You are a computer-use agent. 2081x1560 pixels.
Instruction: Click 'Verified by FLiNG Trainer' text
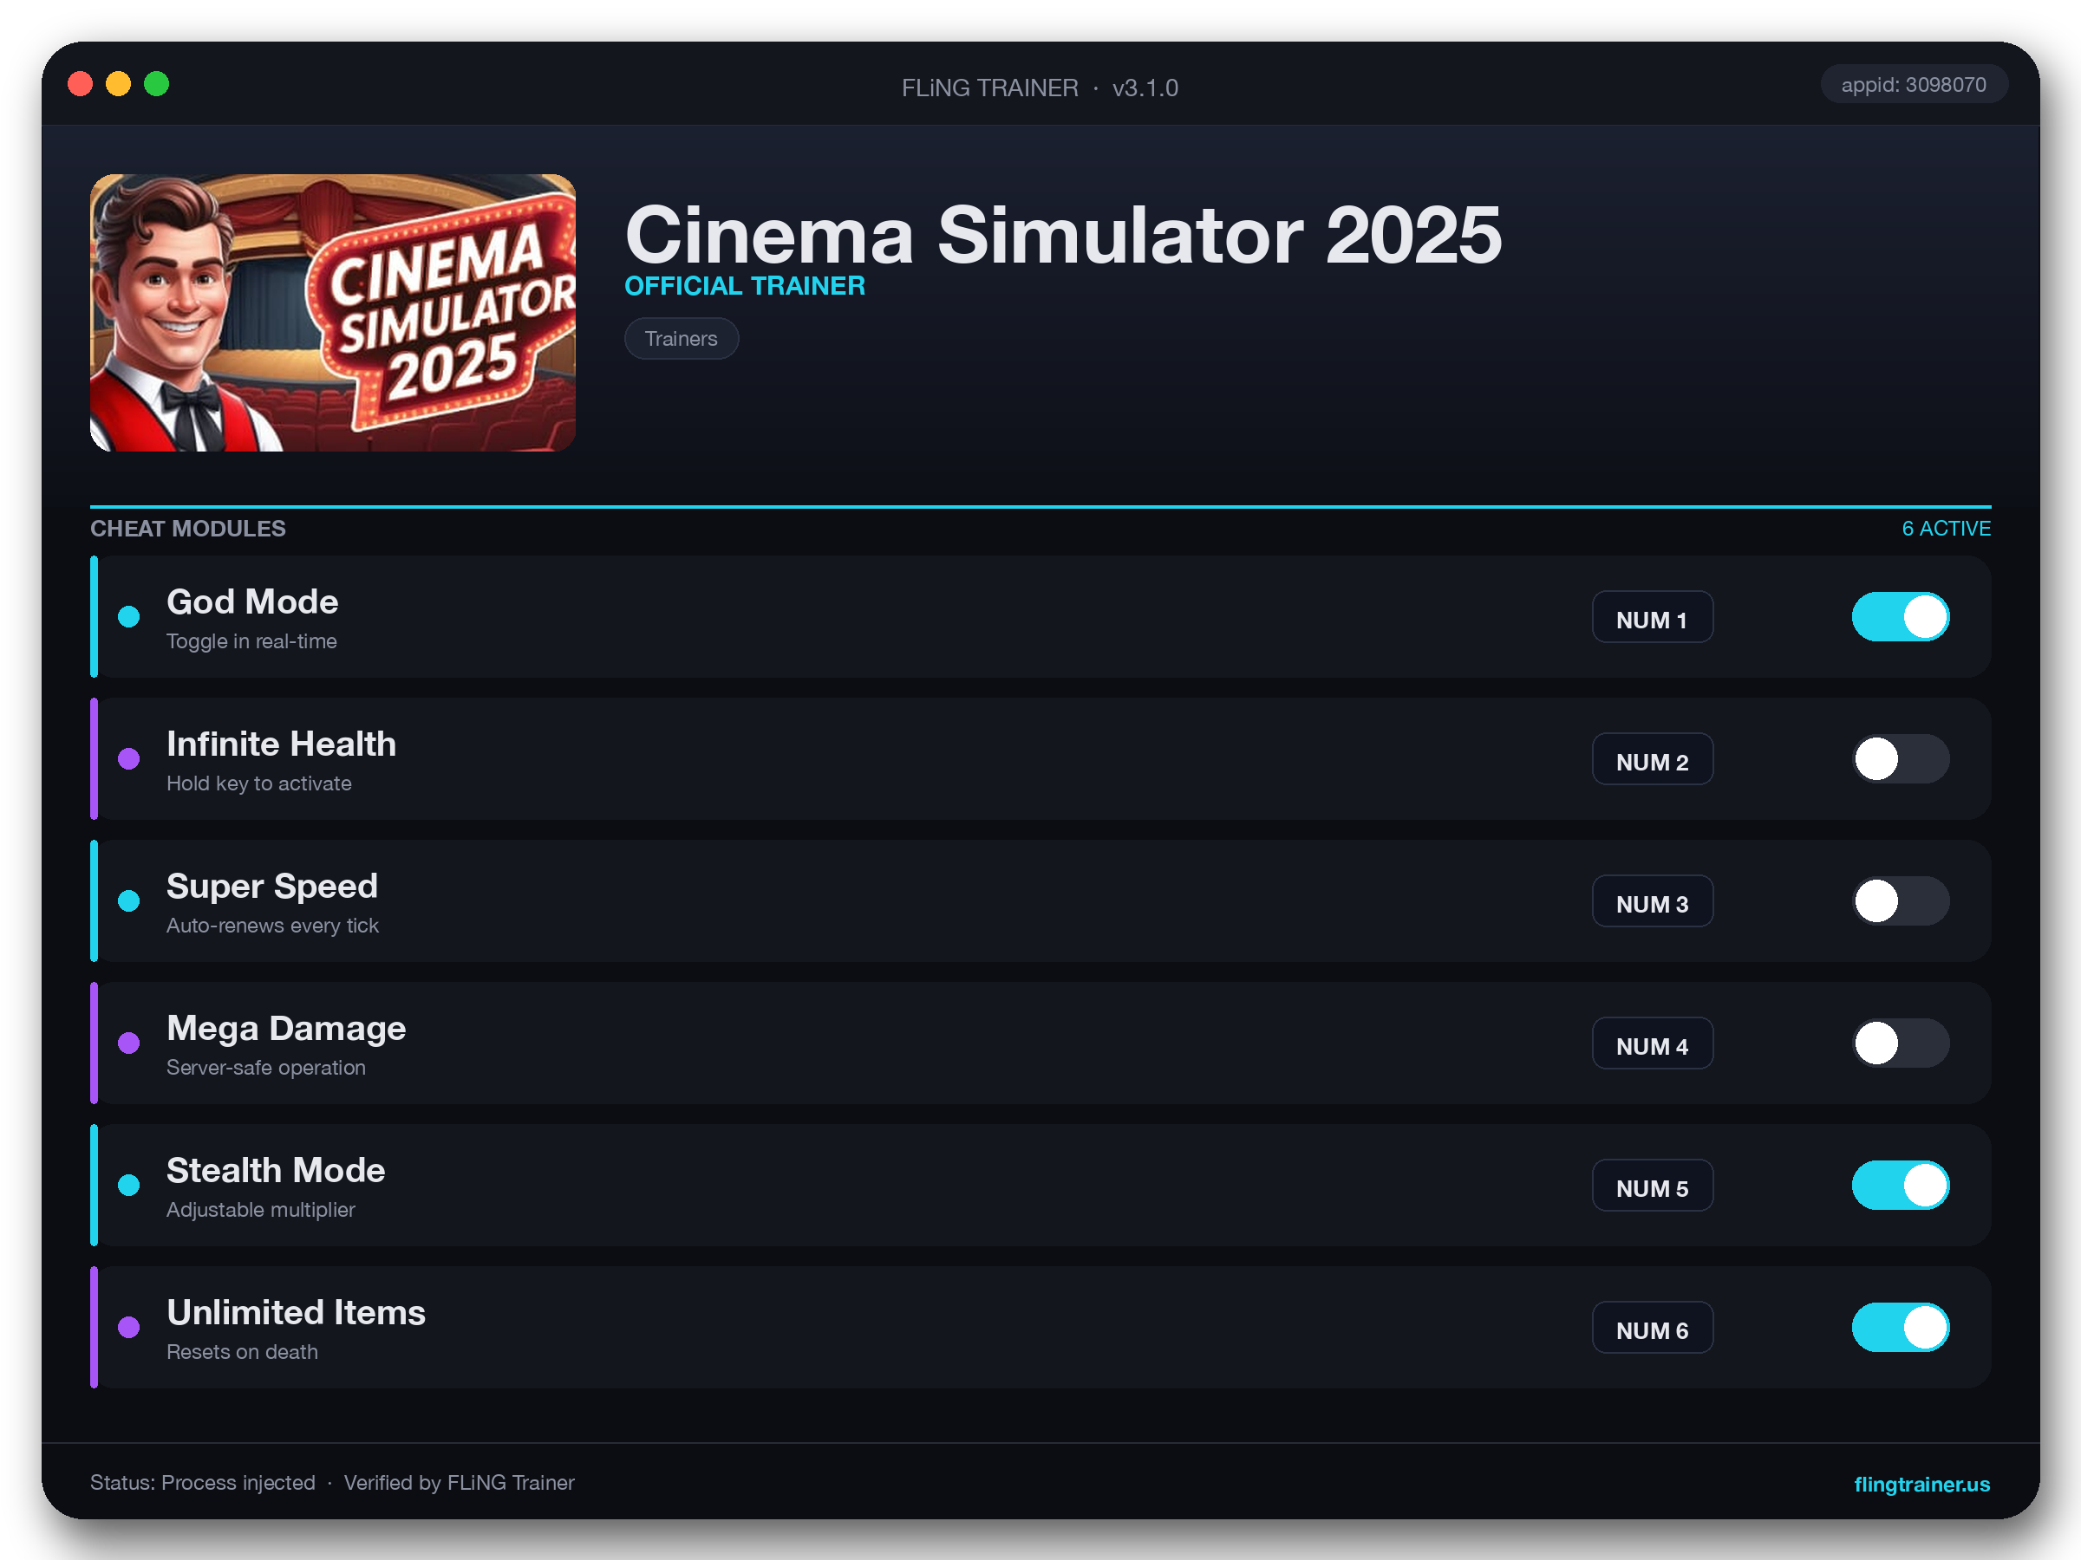[x=459, y=1483]
